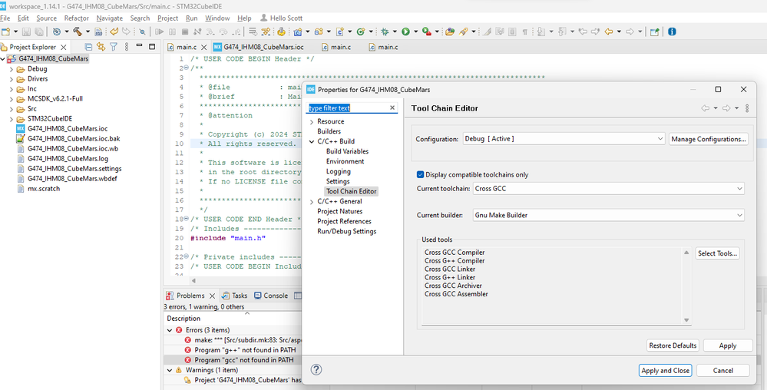767x390 pixels.
Task: Open the Current builder dropdown
Action: point(608,216)
